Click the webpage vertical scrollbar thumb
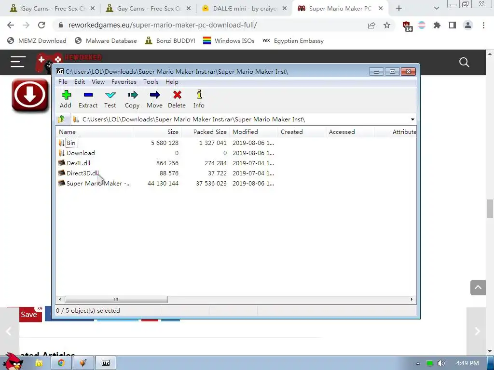 tap(490, 208)
